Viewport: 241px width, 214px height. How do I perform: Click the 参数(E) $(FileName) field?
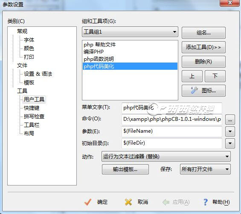click(x=172, y=131)
